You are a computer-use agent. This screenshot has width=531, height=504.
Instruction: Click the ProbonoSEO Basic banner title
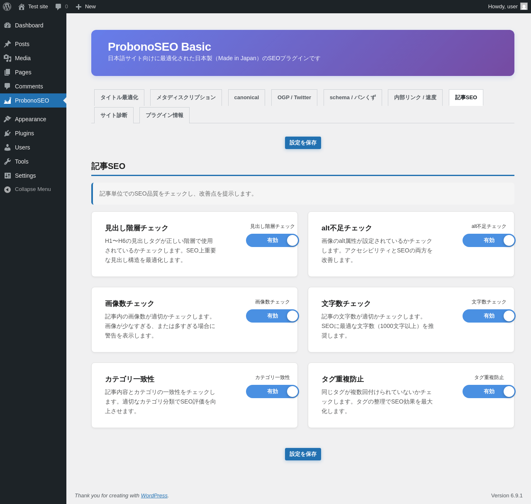point(159,47)
